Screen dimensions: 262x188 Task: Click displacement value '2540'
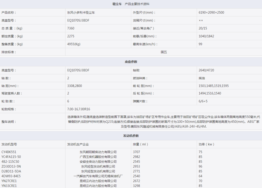(136, 176)
